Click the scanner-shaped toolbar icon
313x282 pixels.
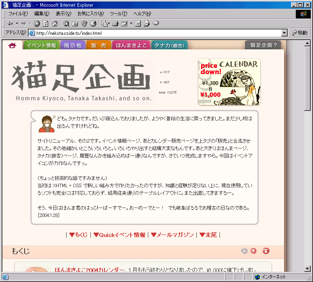[x=147, y=23]
